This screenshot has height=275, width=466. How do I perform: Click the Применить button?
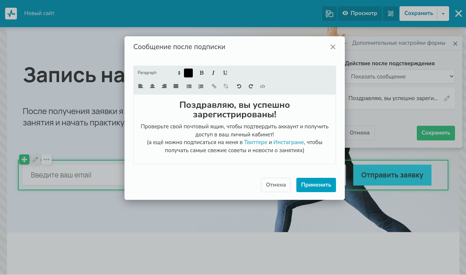pyautogui.click(x=316, y=185)
